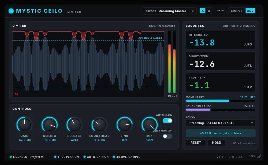Click the 1.5 ms lookahead value

[x=99, y=140]
